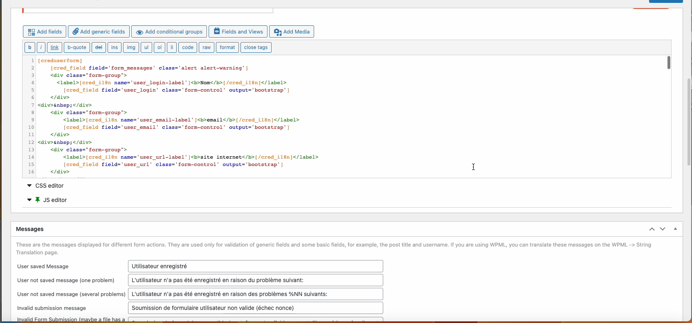Insert a link via quicktag
This screenshot has width=692, height=323.
(54, 47)
